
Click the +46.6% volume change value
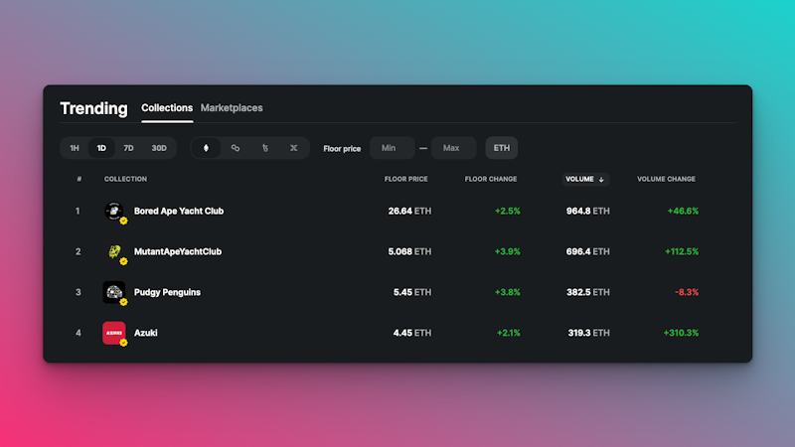[683, 211]
